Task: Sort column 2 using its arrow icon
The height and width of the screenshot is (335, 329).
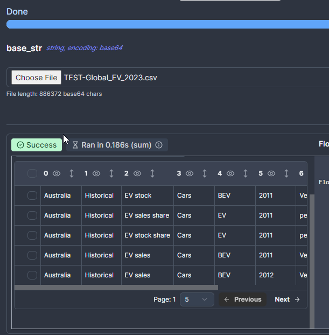Action: point(152,173)
